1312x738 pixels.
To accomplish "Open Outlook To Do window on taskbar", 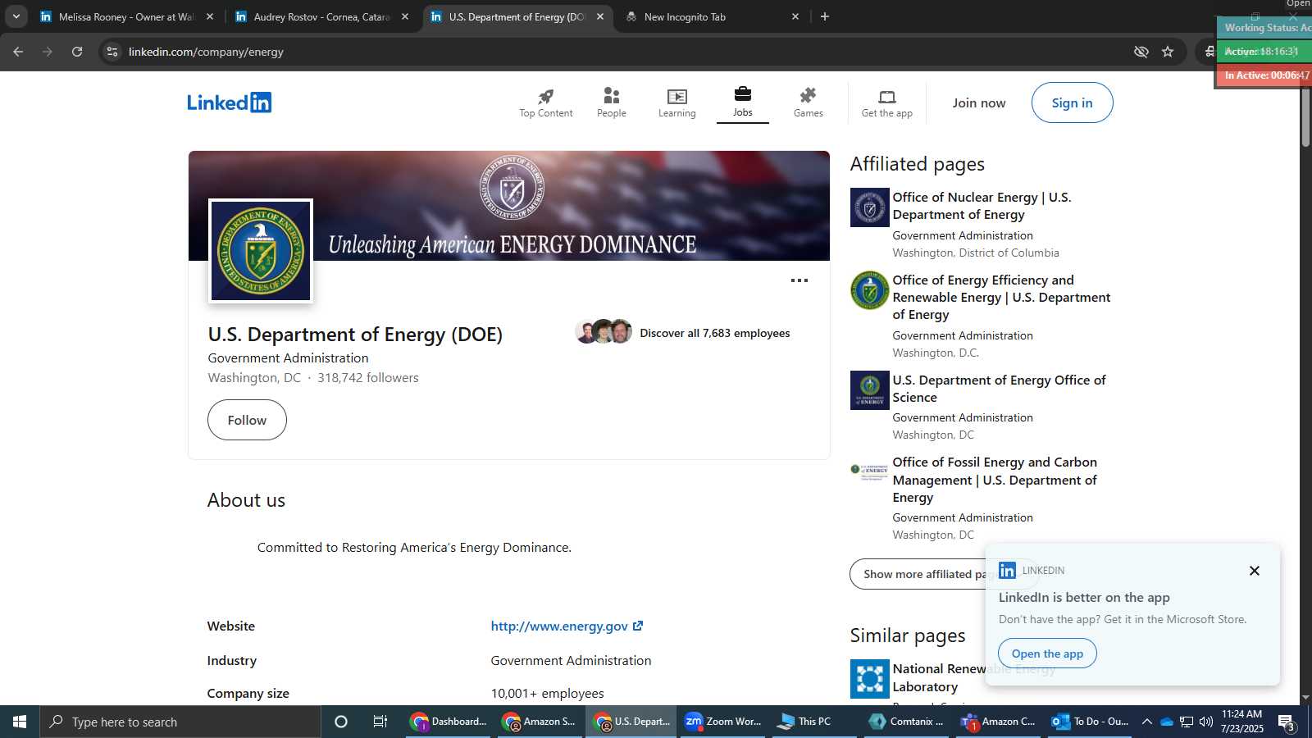I will pyautogui.click(x=1091, y=722).
